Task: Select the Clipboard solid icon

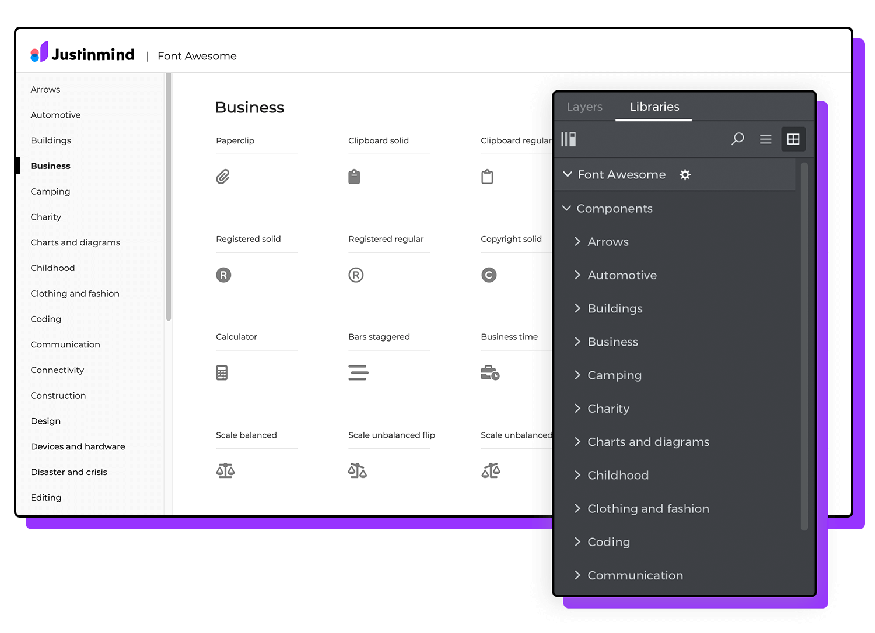Action: pyautogui.click(x=354, y=177)
